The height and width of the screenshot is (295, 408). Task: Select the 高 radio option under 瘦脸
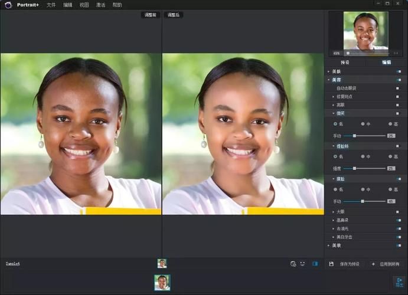pyautogui.click(x=390, y=189)
